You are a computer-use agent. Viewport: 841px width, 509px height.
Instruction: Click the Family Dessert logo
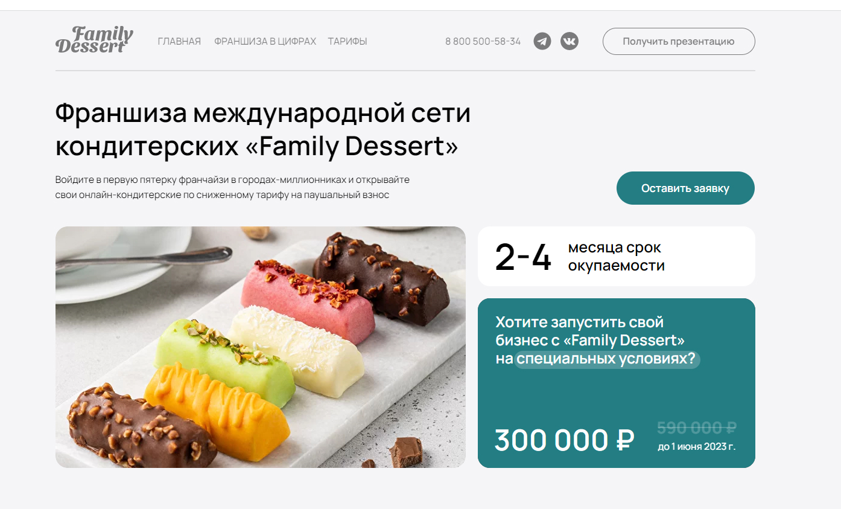[x=94, y=40]
